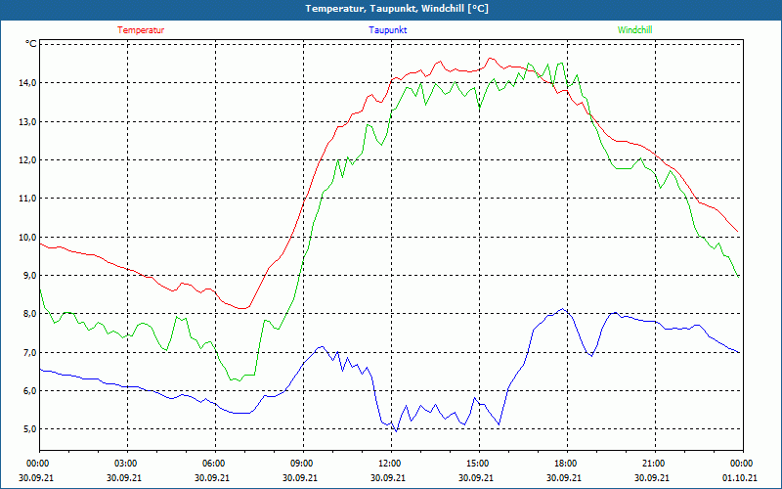Viewport: 782px width, 489px height.
Task: Click the 30.09.21 date under 12:00
Action: (x=388, y=477)
